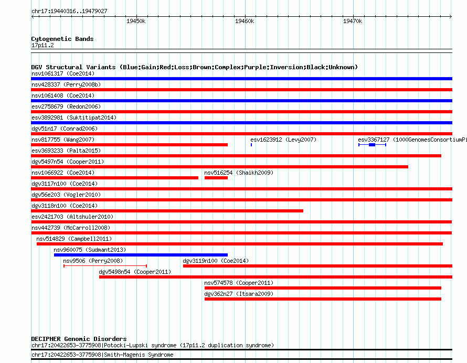Click the 17p11.2 cytogenetic band label

43,45
